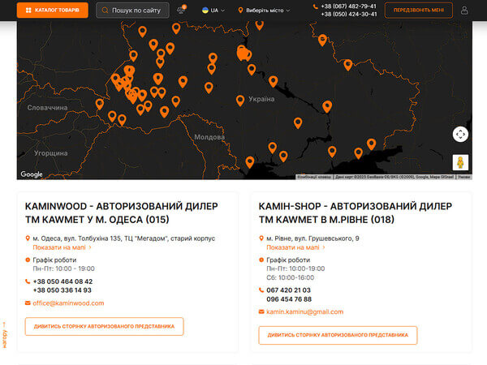Show Одеса dealer Показати на мапі link
Image resolution: width=487 pixels, height=365 pixels.
59,247
